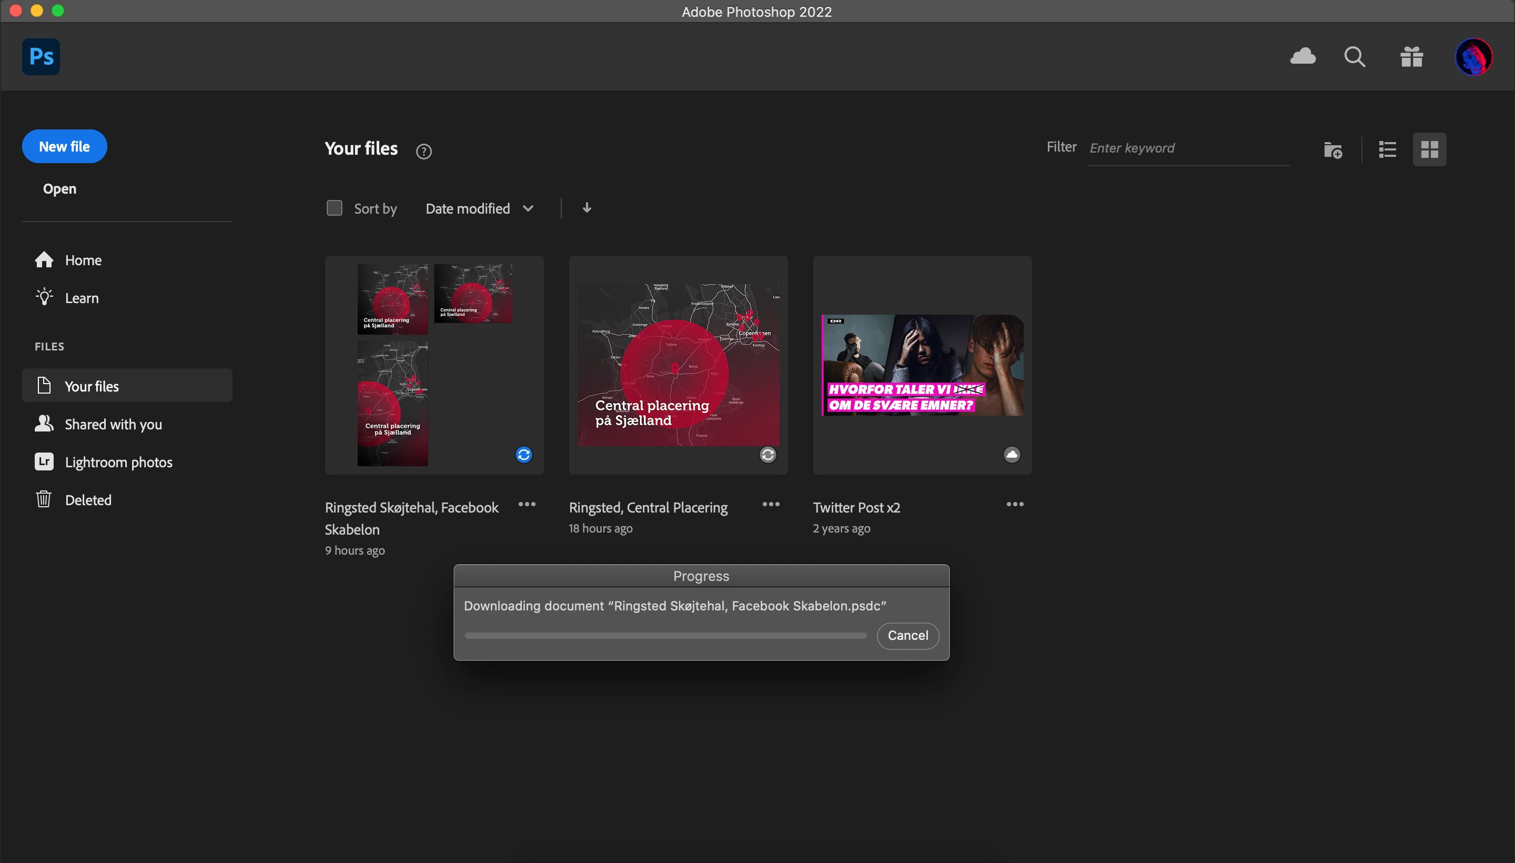Click the New file button
The height and width of the screenshot is (863, 1515).
click(64, 146)
